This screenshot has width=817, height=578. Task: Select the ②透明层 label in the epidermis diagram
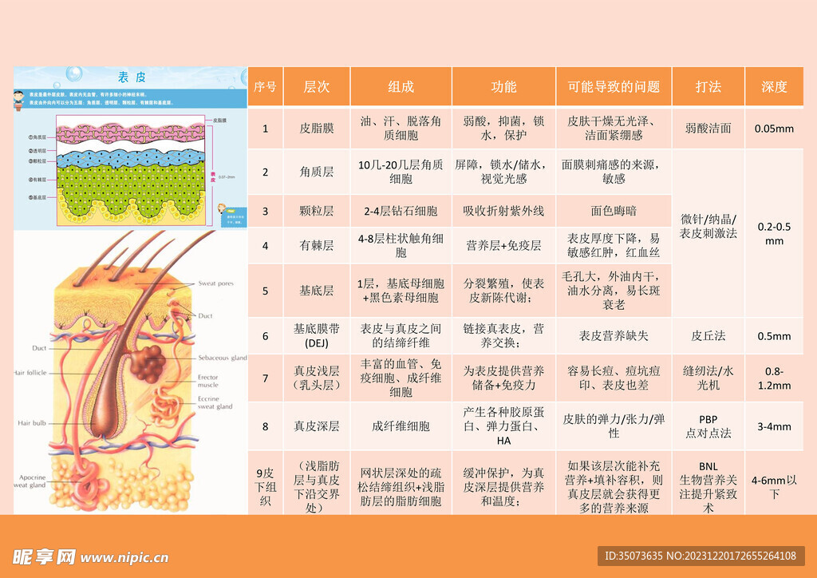[38, 151]
